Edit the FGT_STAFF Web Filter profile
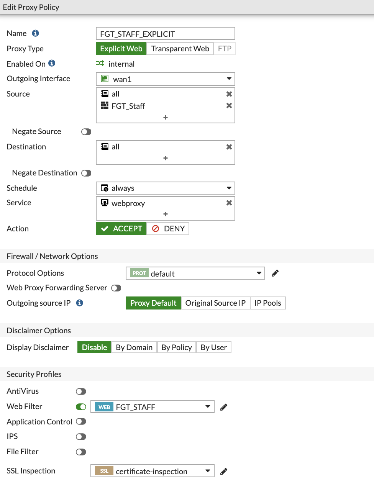Image resolution: width=374 pixels, height=488 pixels. click(223, 406)
